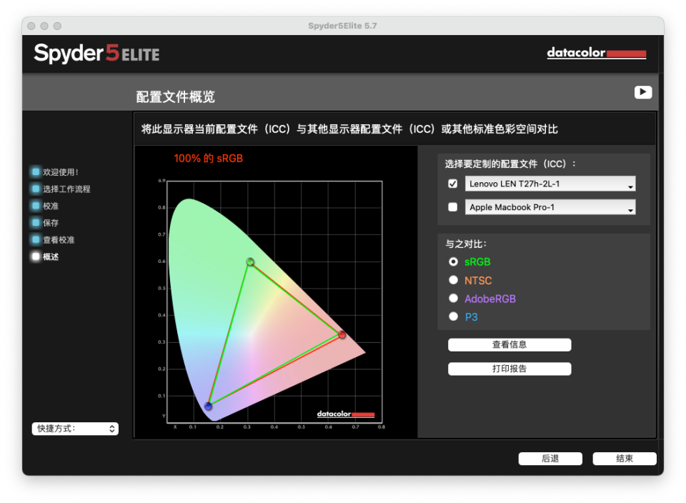Select the sRGB comparison radio button
686x503 pixels.
point(453,262)
